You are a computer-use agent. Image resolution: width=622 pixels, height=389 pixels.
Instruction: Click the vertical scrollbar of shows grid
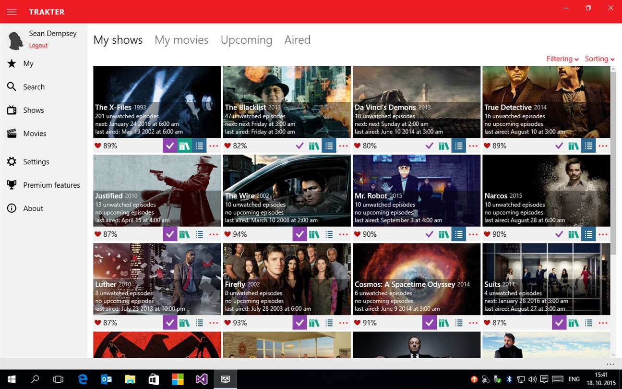click(613, 163)
